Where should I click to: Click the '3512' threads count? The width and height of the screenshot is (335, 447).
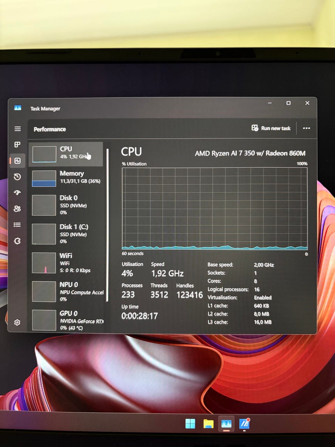pyautogui.click(x=159, y=295)
